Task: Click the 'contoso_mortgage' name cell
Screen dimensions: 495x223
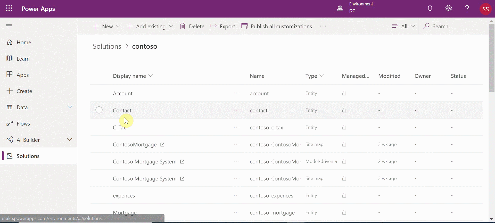Action: [272, 213]
